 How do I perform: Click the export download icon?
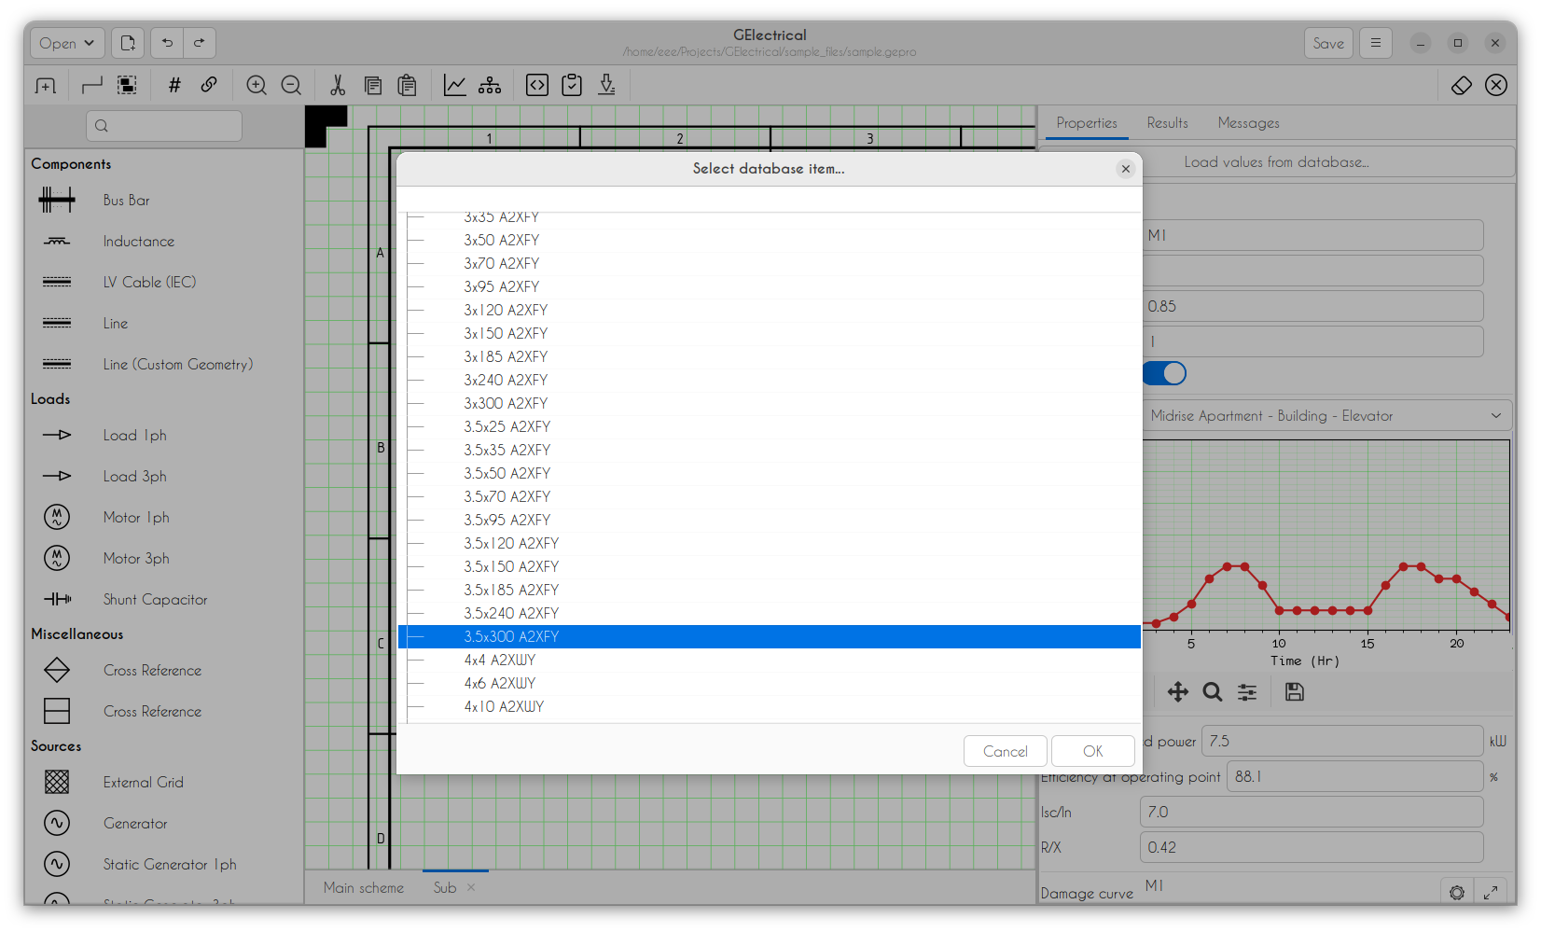[x=607, y=86]
